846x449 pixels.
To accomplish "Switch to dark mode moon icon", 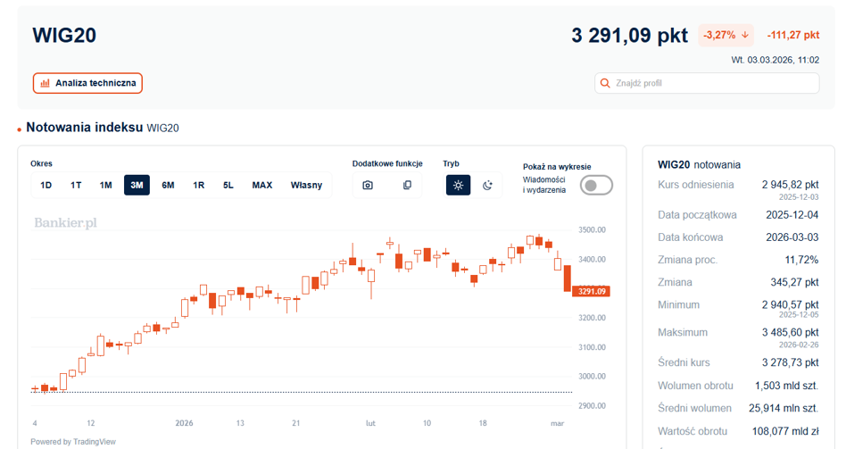I will click(x=487, y=185).
